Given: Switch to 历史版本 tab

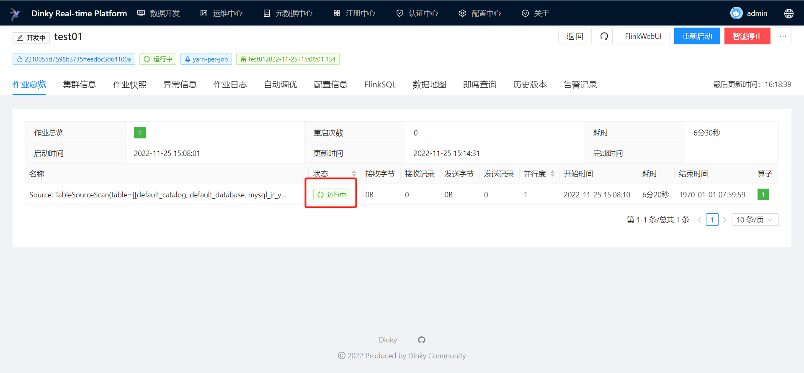Looking at the screenshot, I should pyautogui.click(x=530, y=84).
